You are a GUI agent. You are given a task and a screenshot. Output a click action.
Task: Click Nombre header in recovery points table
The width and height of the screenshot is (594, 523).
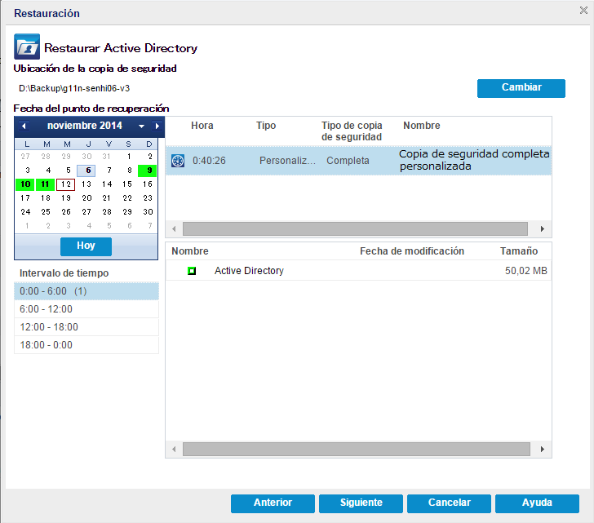tap(422, 126)
